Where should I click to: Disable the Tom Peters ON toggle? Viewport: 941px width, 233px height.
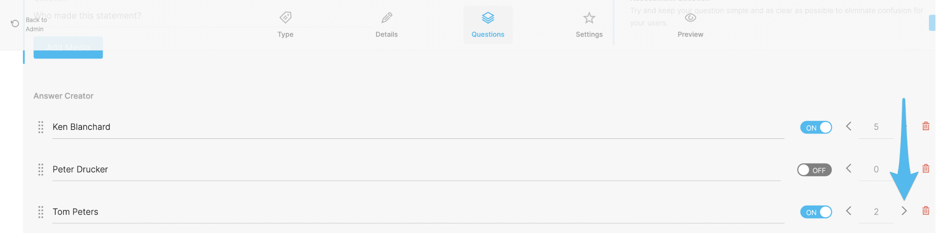pyautogui.click(x=816, y=212)
